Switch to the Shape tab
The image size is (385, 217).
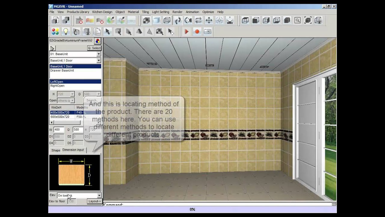56,150
